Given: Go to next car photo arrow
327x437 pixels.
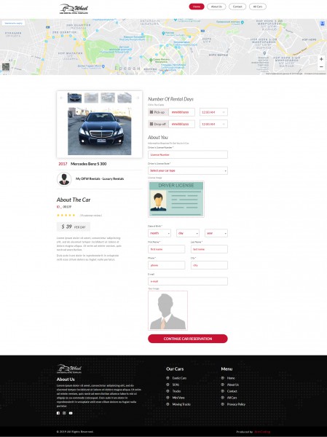Looking at the screenshot, I should tap(138, 98).
